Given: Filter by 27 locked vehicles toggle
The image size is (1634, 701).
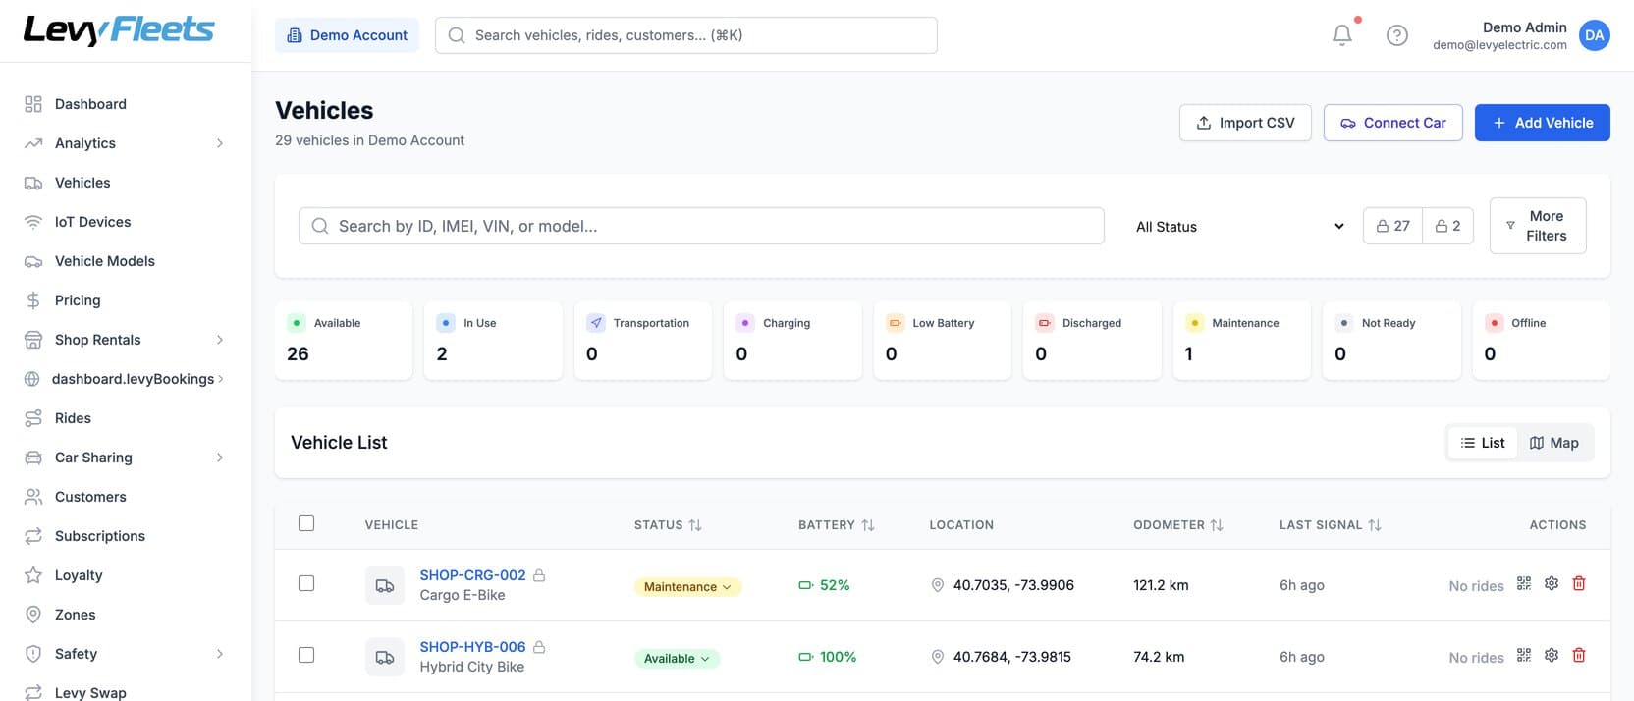Looking at the screenshot, I should [1392, 226].
